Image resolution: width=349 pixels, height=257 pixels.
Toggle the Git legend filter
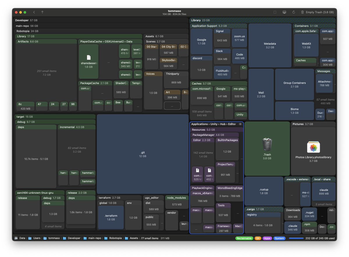coord(258,238)
